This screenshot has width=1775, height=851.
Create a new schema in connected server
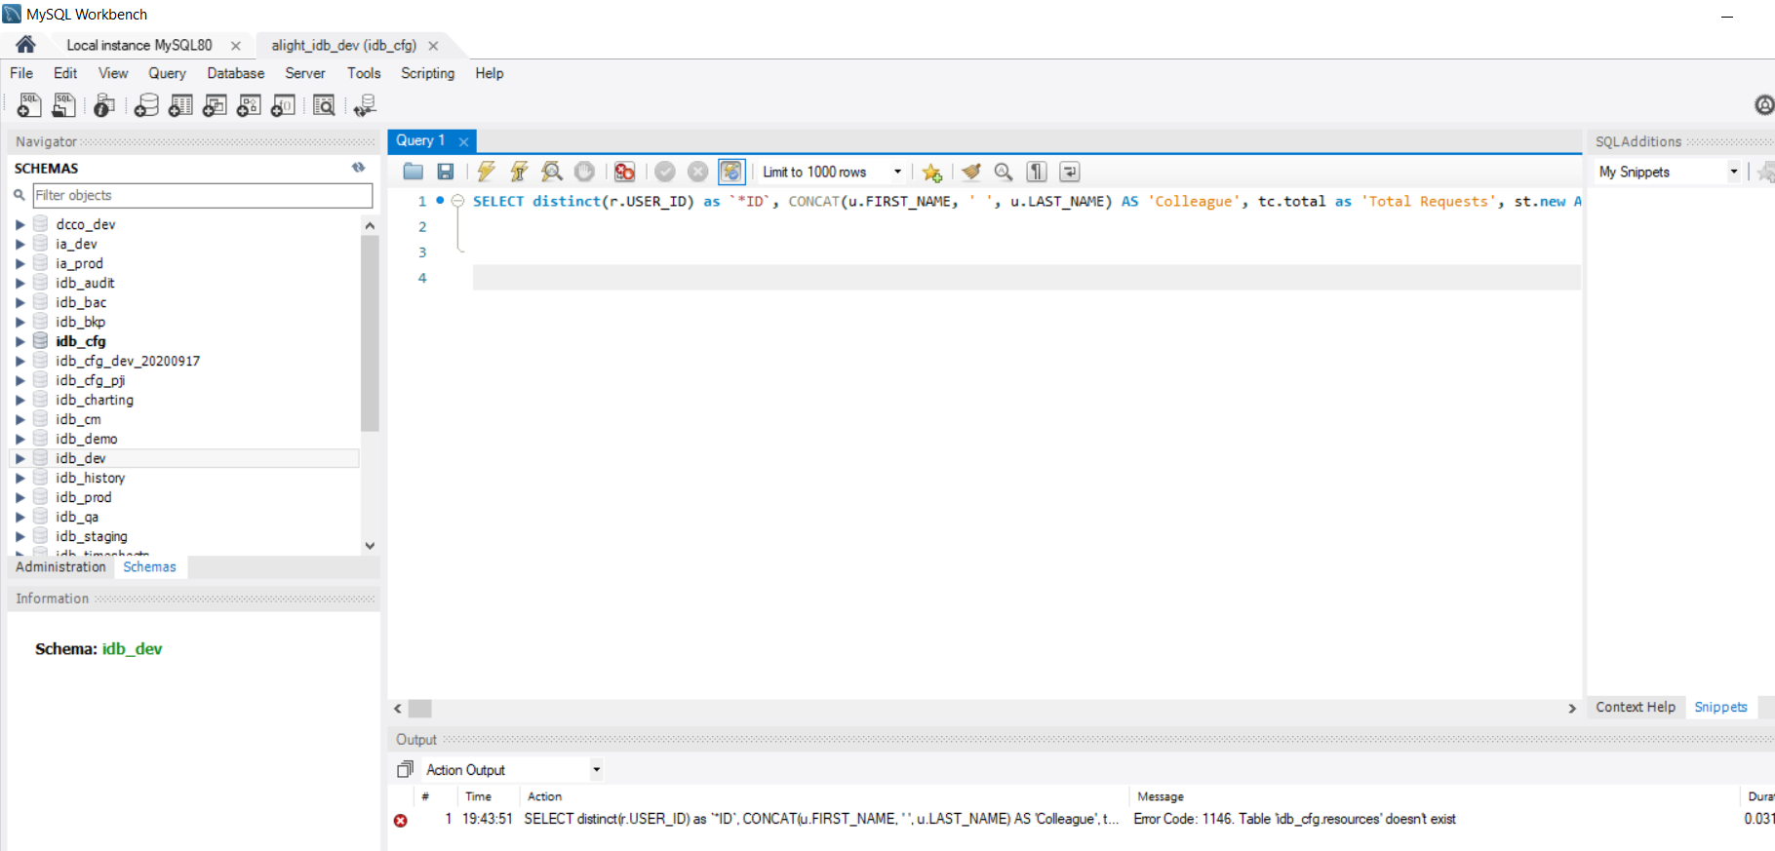146,105
